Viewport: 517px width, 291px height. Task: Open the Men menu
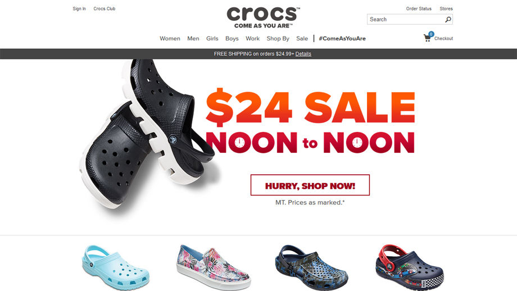(193, 39)
